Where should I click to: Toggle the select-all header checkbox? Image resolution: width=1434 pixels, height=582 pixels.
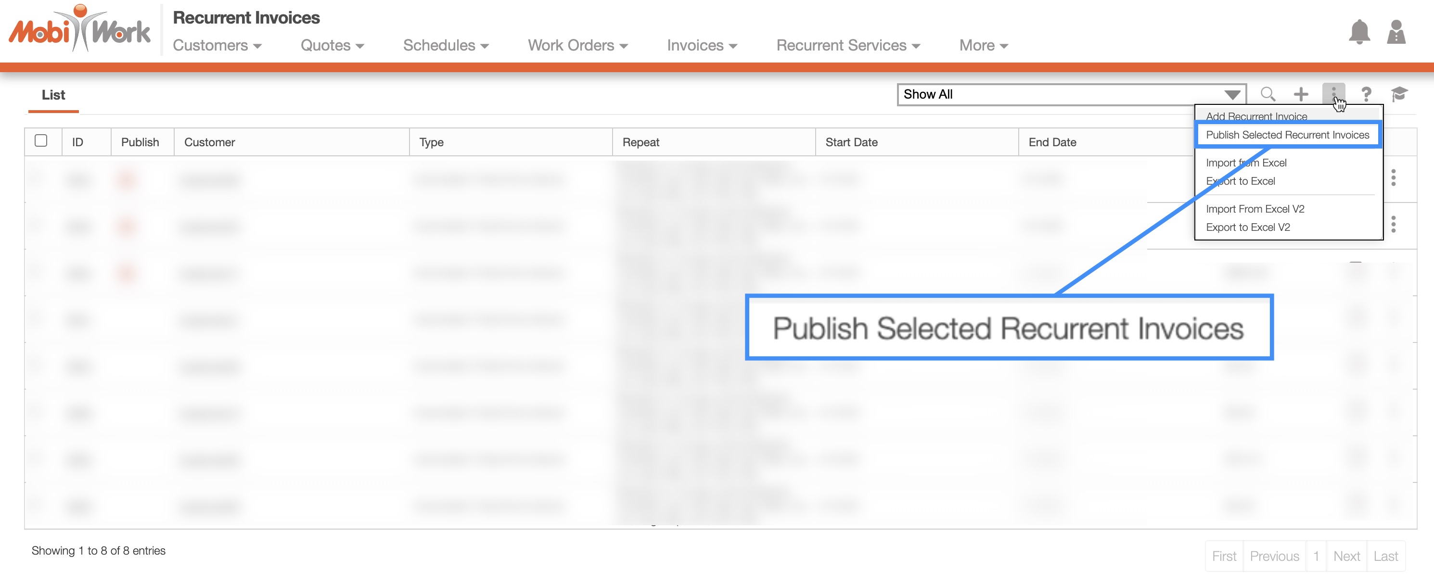40,141
